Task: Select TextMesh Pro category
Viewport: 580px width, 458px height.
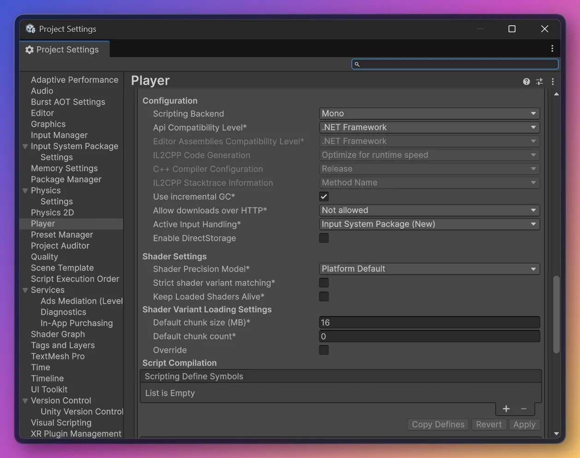Action: [58, 356]
